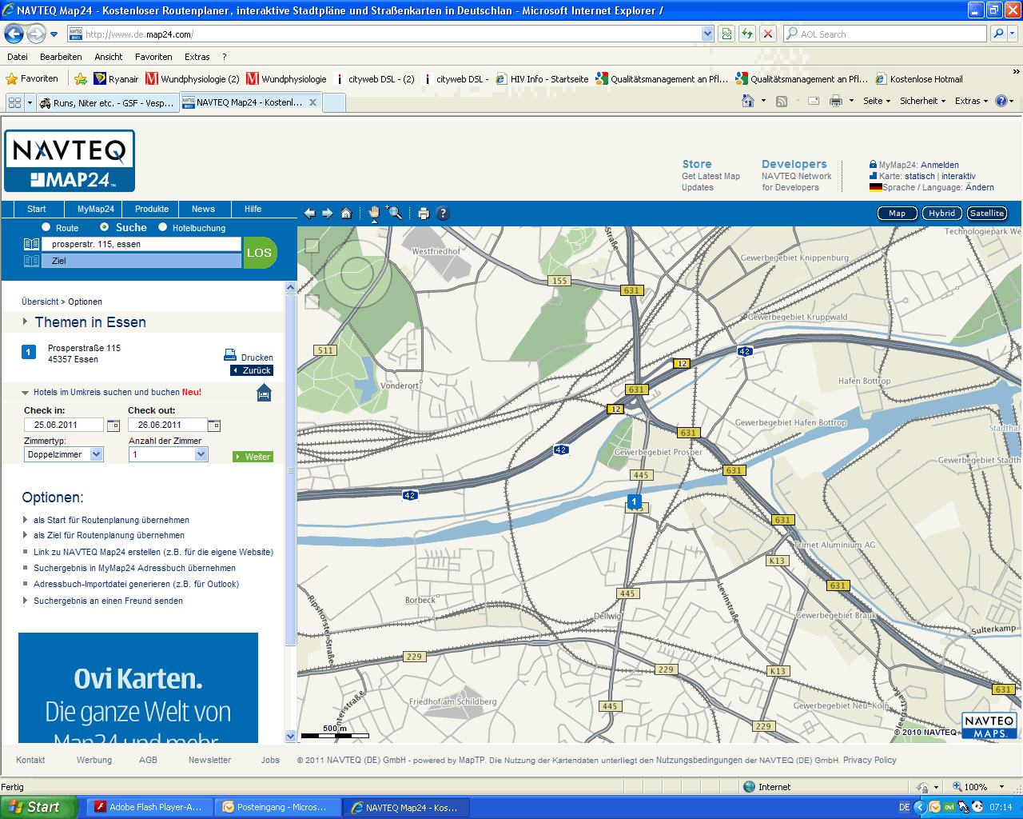This screenshot has height=819, width=1023.
Task: Click the Zurück button
Action: 252,370
